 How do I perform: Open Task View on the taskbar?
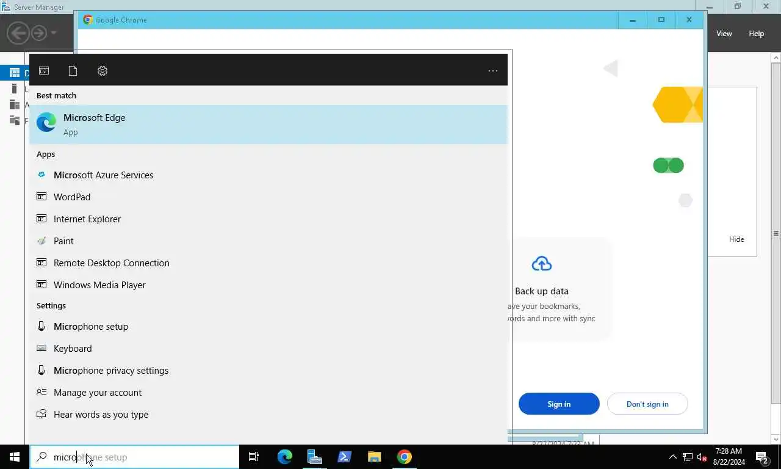254,457
